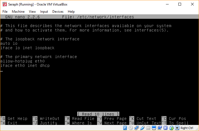
Task: Click the shared folders status icon
Action: coord(147,128)
